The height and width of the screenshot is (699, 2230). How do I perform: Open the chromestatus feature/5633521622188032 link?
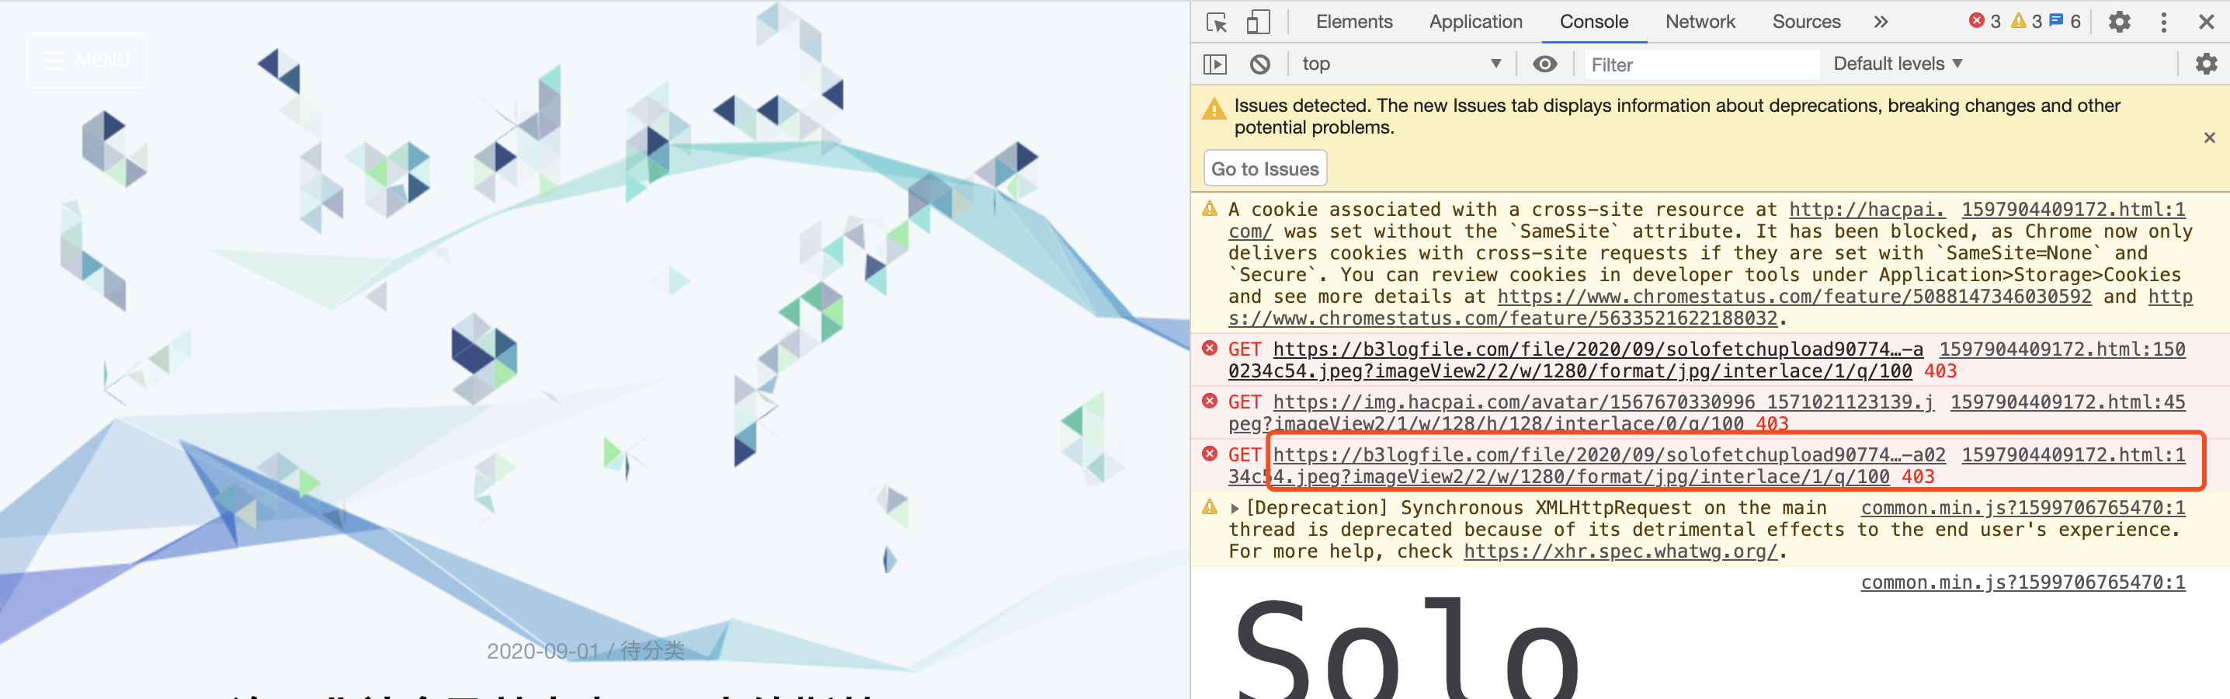coord(1502,318)
